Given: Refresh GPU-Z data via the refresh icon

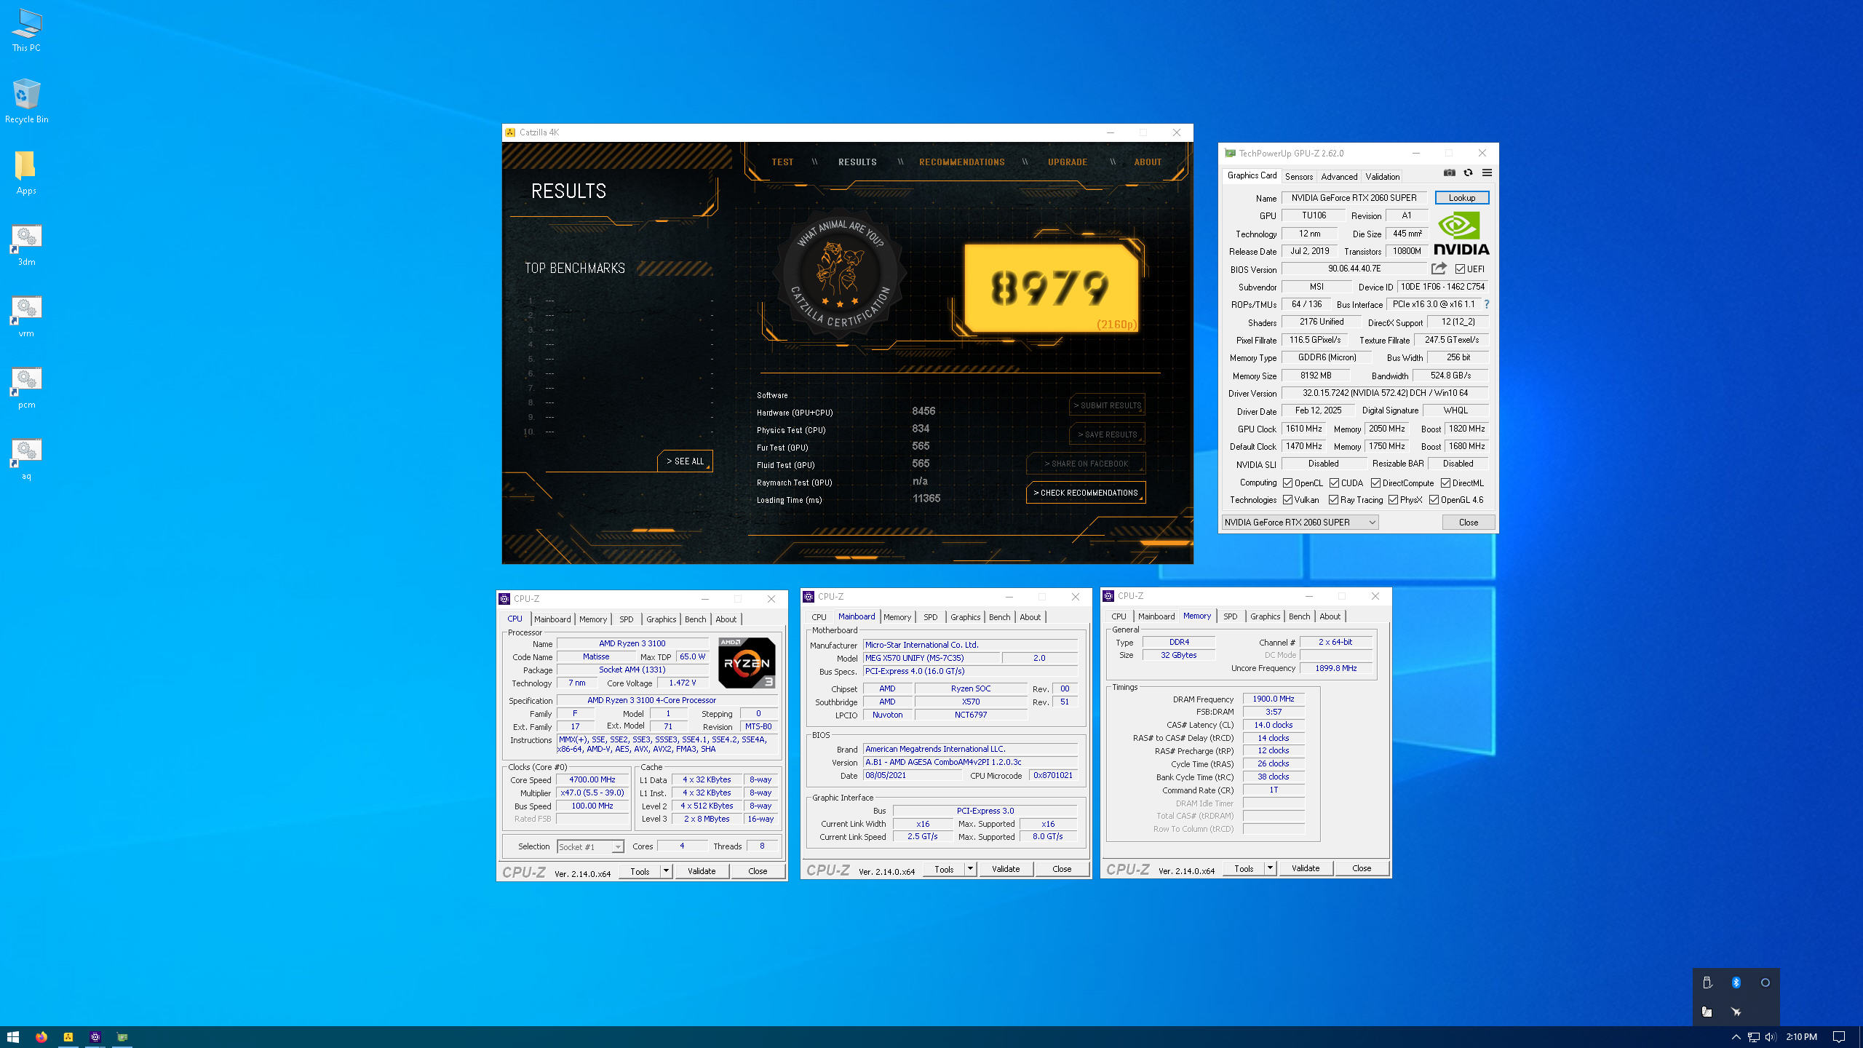Looking at the screenshot, I should click(x=1468, y=173).
